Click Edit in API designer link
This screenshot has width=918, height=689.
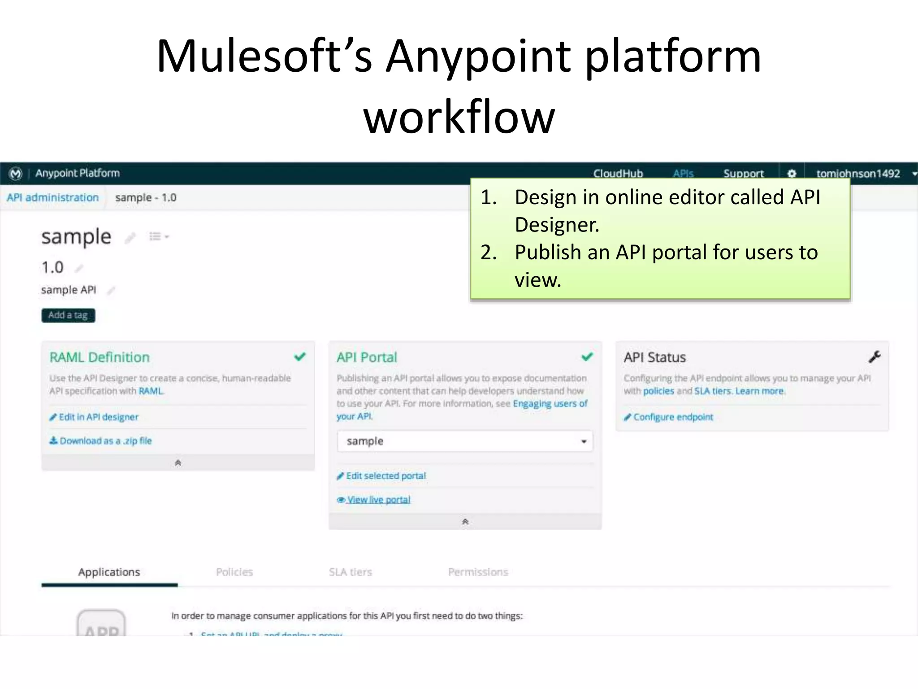click(94, 417)
